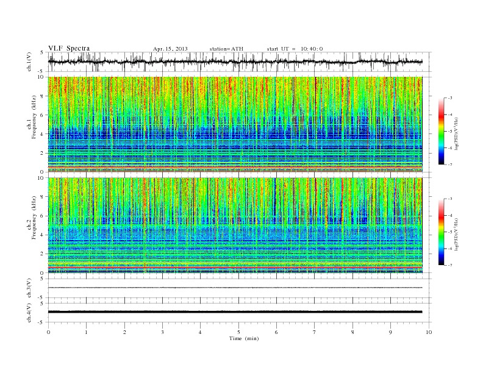This screenshot has width=483, height=373.
Task: Select the date text "Apr. 15, 2013"
Action: pos(170,49)
